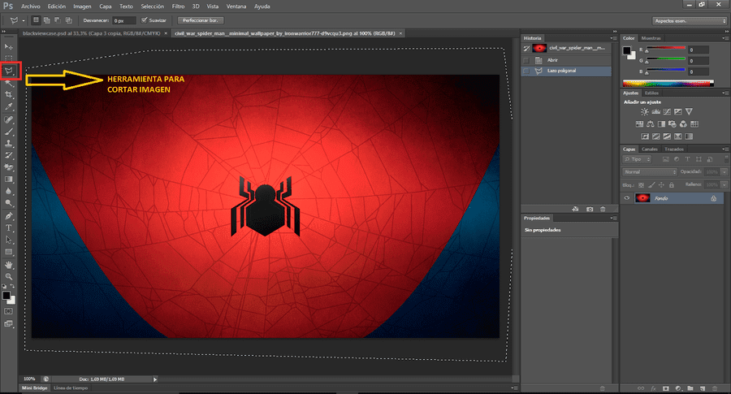
Task: Open the Opacidad dropdown arrow
Action: tap(724, 172)
